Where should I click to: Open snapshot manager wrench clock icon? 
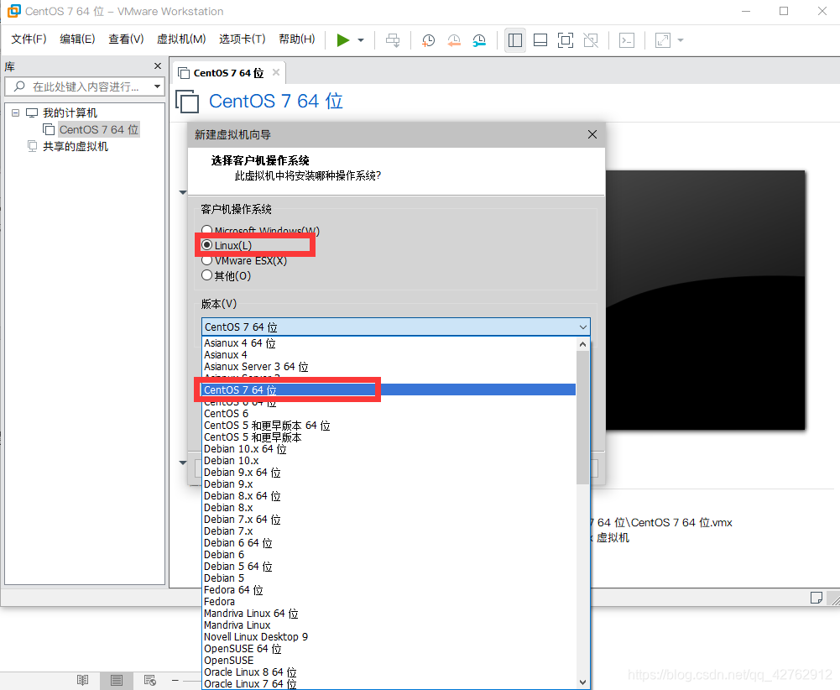pyautogui.click(x=479, y=40)
